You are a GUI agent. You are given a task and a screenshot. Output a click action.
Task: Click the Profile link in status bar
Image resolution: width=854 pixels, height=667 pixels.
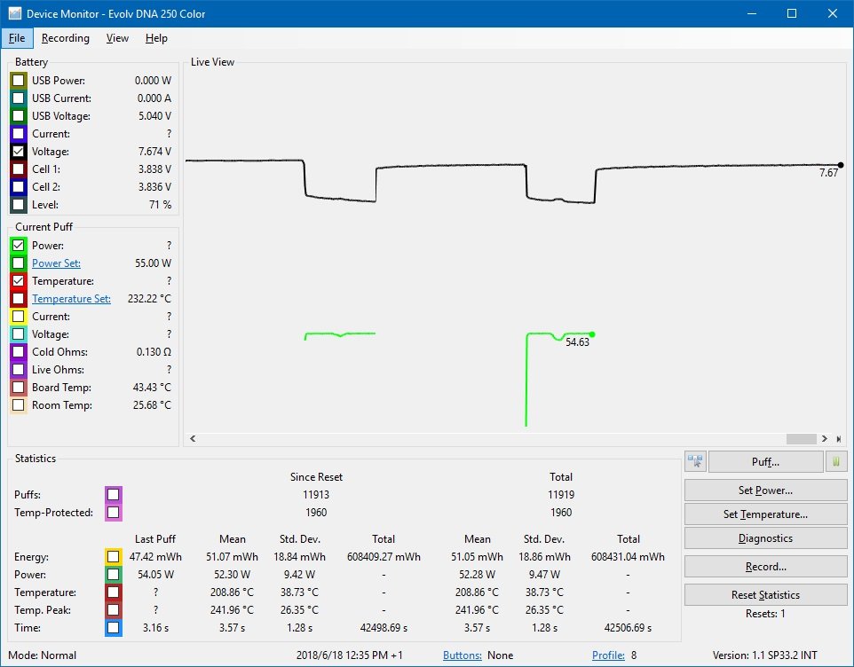[x=608, y=655]
